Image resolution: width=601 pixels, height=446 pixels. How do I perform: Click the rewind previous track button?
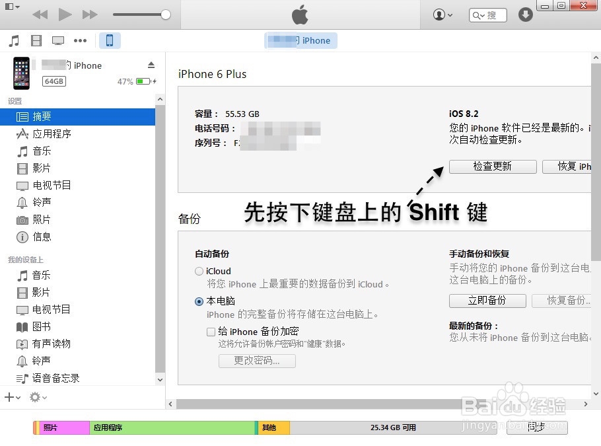pos(40,15)
